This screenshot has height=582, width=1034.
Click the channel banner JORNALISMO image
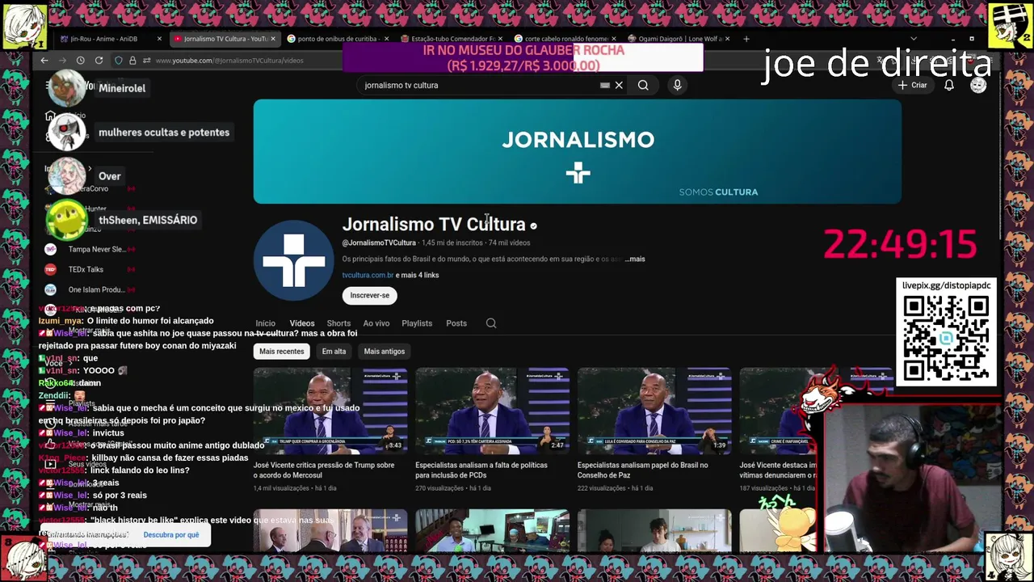[578, 151]
